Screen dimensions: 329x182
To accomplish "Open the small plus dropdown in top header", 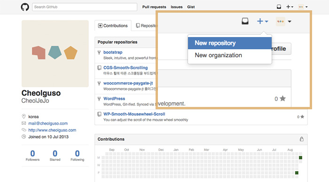I will click(290, 7).
